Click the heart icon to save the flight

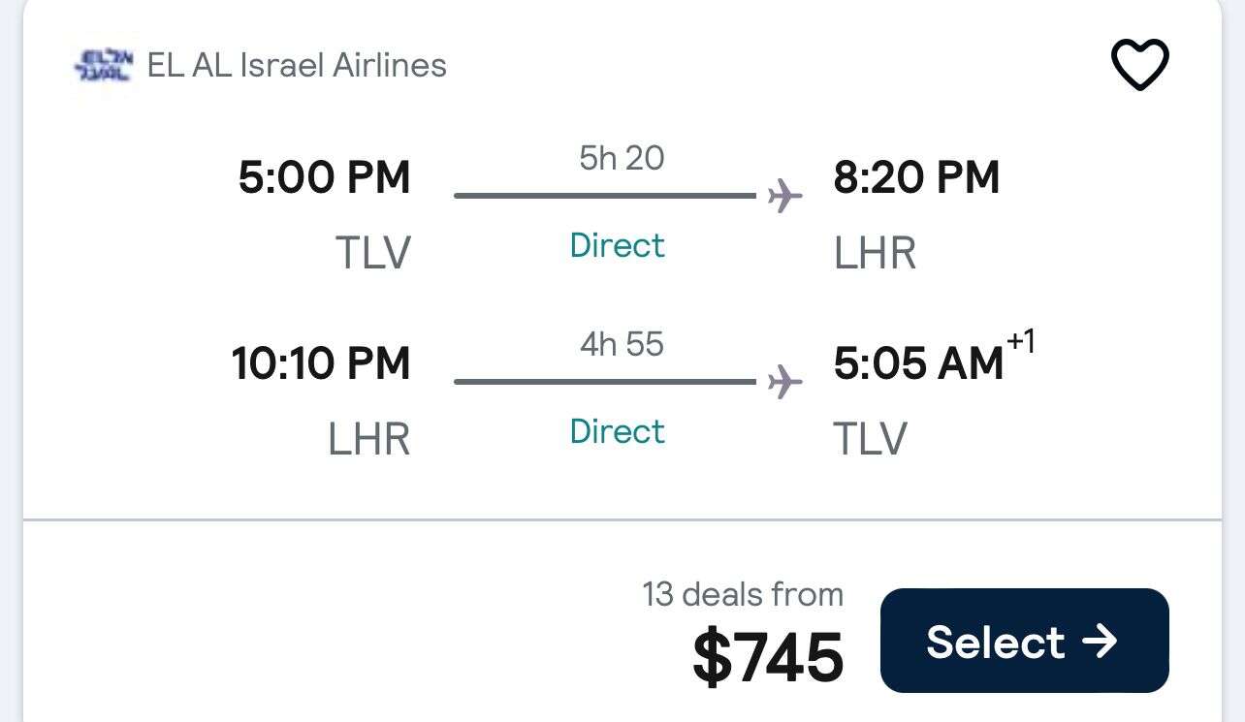tap(1139, 65)
